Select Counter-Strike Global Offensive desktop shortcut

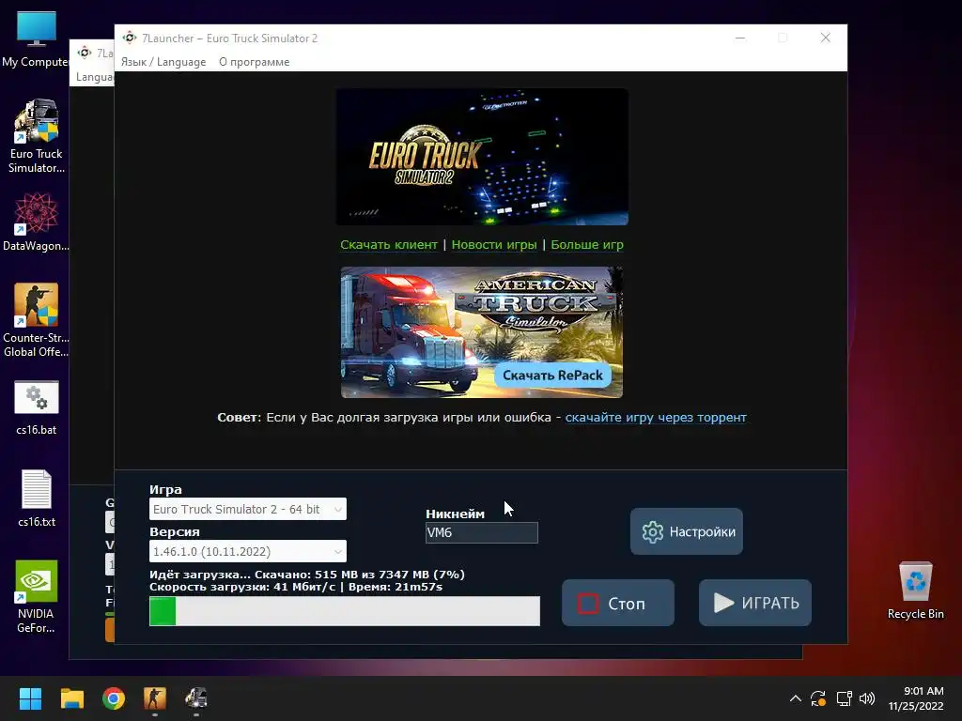click(37, 320)
